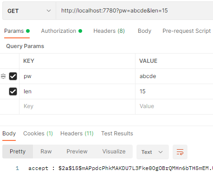The width and height of the screenshot is (213, 176).
Task: Click the value 15 cell
Action: click(x=174, y=91)
